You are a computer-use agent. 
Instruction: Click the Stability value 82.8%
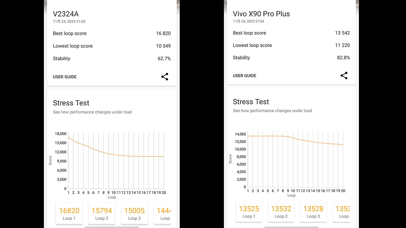tap(343, 58)
